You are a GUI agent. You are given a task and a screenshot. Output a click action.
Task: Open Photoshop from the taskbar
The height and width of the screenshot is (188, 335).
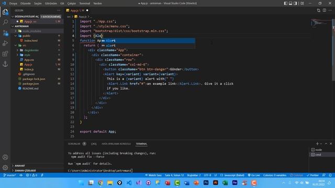pyautogui.click(x=206, y=183)
